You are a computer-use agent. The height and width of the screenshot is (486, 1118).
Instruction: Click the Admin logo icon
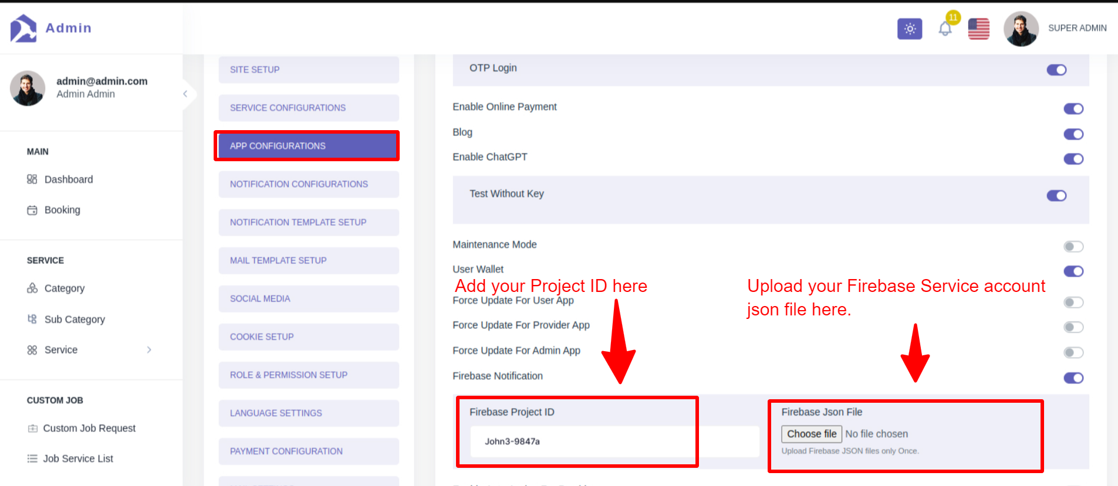pyautogui.click(x=23, y=28)
